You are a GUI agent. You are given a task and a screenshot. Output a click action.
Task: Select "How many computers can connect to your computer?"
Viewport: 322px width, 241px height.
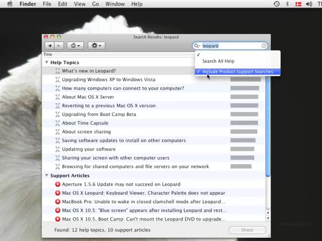click(x=123, y=88)
